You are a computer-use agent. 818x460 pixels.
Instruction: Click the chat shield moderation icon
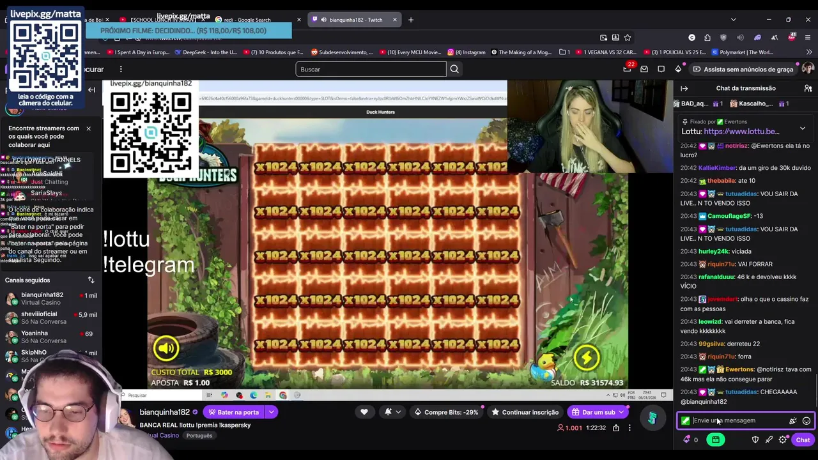(x=755, y=440)
